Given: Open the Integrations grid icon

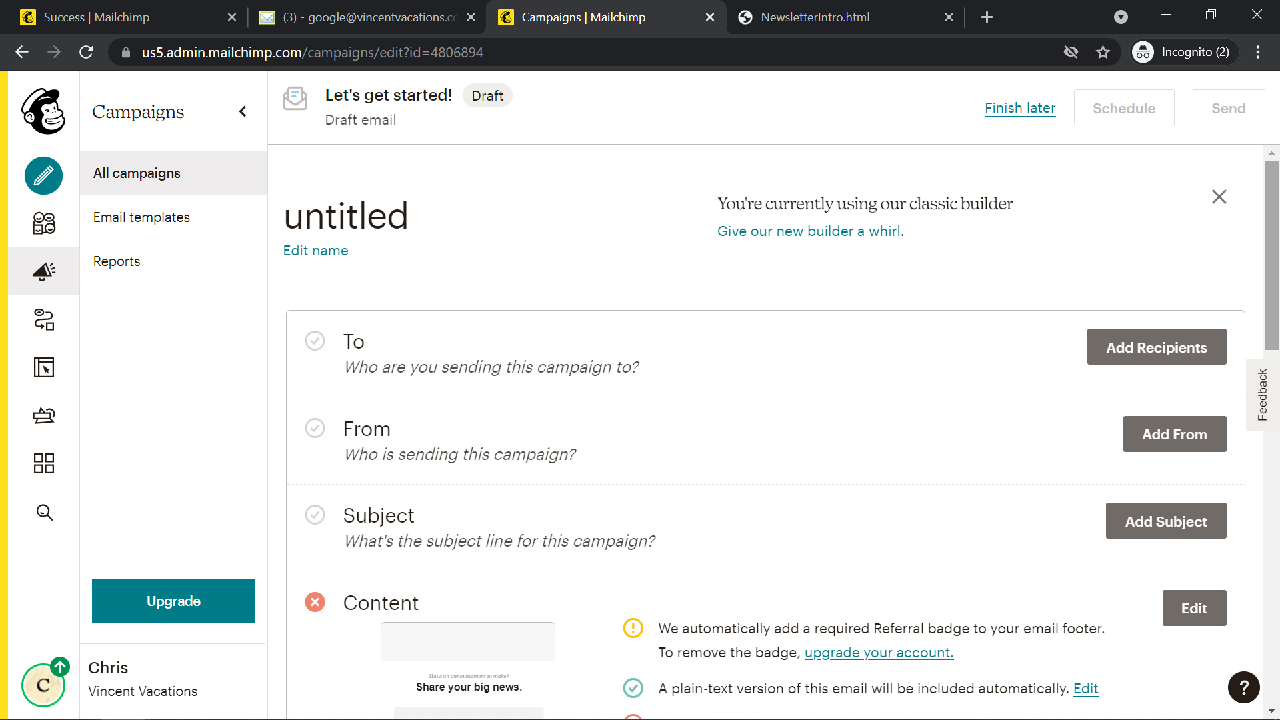Looking at the screenshot, I should click(44, 463).
